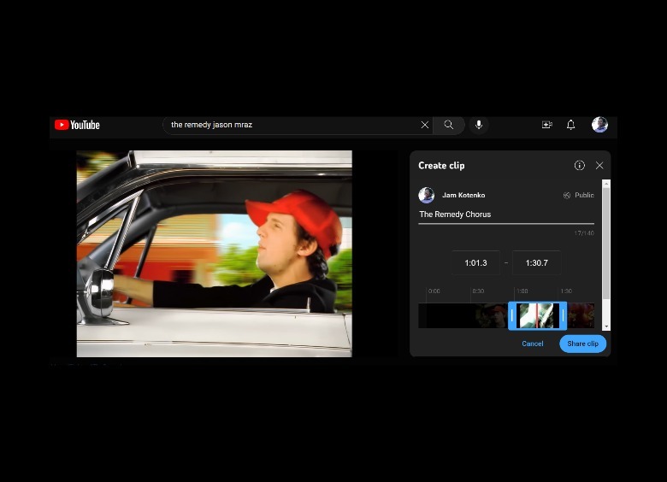Clear the search box with the X icon
Viewport: 667px width, 482px height.
pos(424,125)
